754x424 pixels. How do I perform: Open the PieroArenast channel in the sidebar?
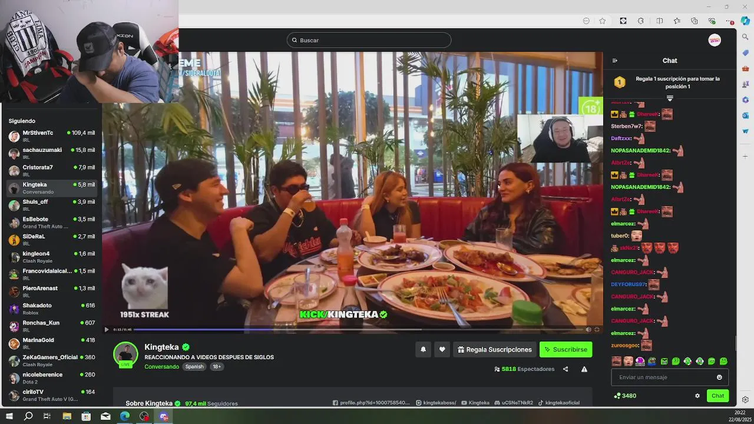(x=52, y=291)
